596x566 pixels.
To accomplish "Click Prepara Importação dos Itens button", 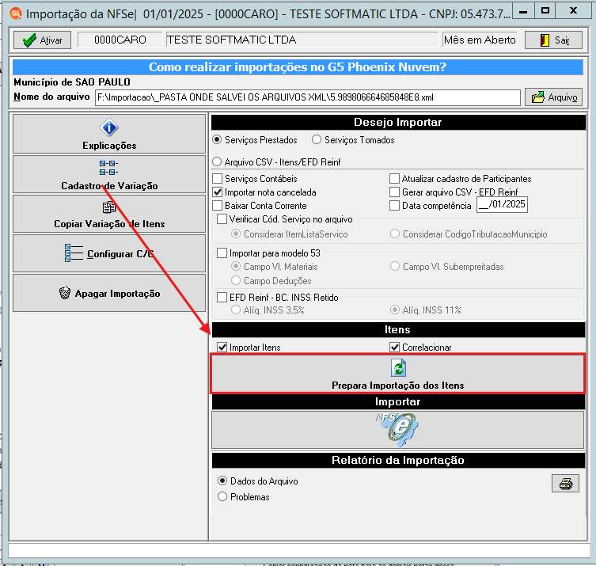I will coord(397,374).
